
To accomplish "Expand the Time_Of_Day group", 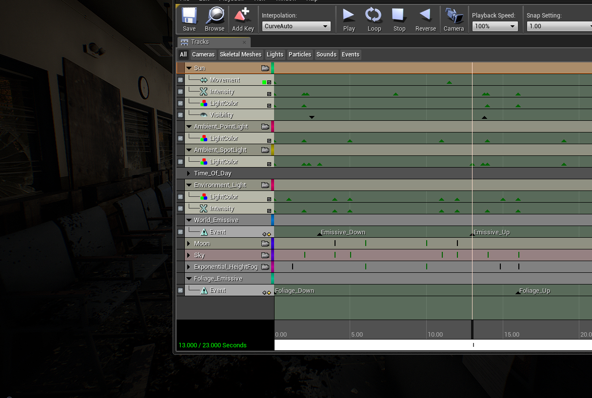I will click(x=189, y=173).
